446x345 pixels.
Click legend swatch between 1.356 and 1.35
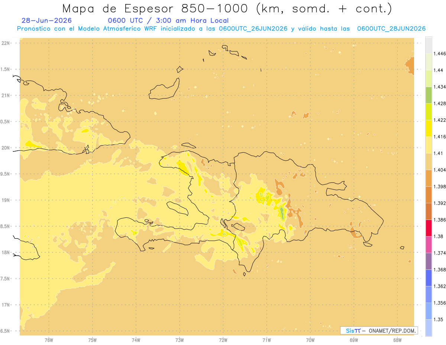point(429,311)
